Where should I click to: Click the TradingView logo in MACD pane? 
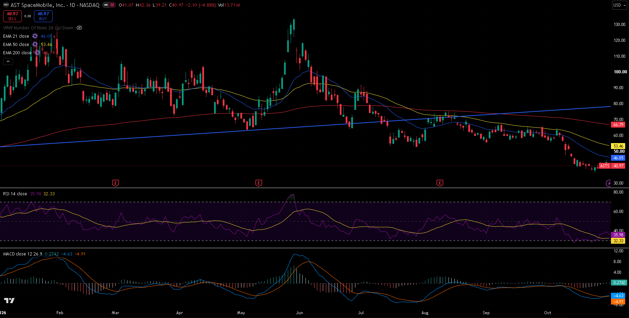[9, 301]
